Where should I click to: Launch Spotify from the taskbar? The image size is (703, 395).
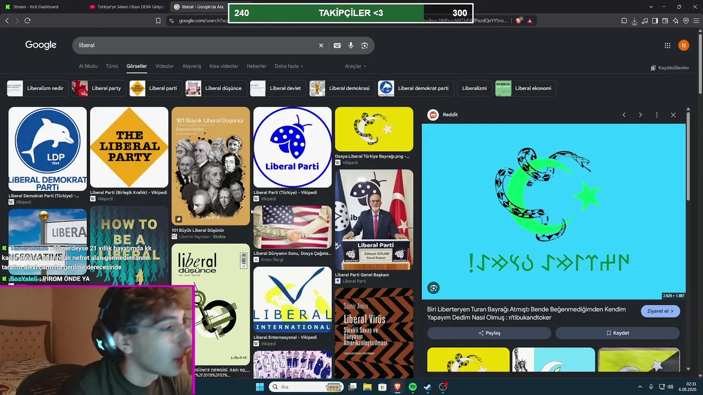(x=412, y=387)
